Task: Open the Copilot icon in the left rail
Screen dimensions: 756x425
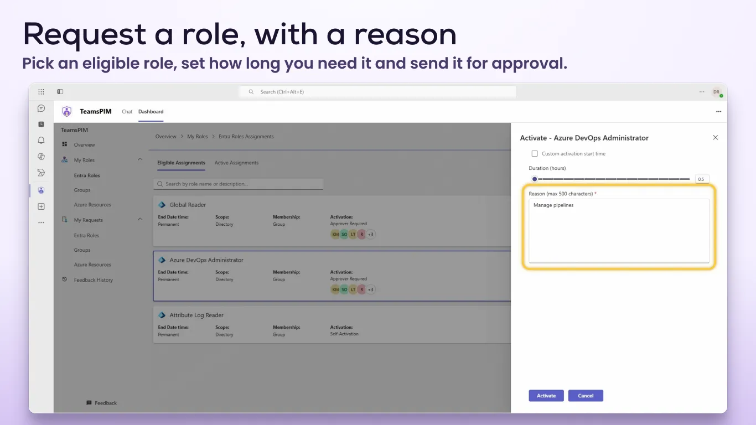Action: pos(41,157)
